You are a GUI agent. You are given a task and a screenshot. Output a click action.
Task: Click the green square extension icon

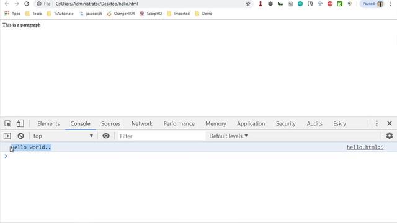pyautogui.click(x=340, y=4)
